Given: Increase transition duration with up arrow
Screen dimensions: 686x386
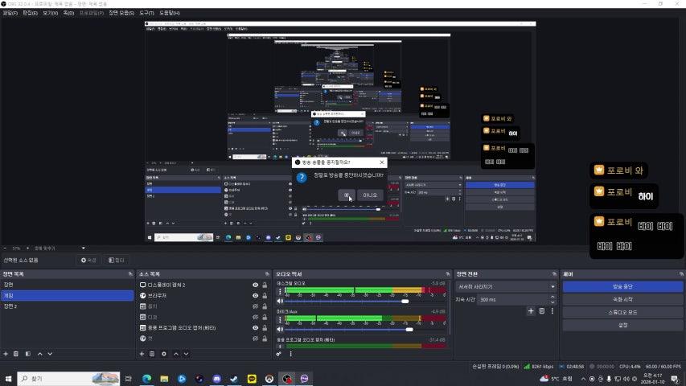Looking at the screenshot, I should [552, 298].
